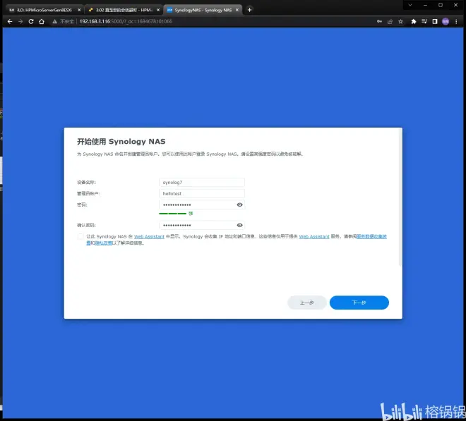Click the dialog vertical scrollbar
The height and width of the screenshot is (421, 466).
[x=400, y=197]
